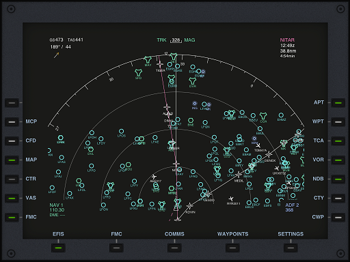
Task: Select the CFD display mode
Action: tap(12, 141)
